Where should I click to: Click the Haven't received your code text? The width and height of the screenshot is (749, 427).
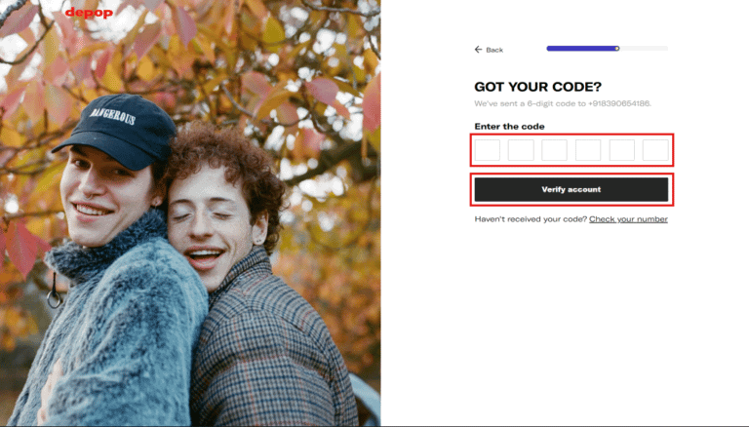531,219
